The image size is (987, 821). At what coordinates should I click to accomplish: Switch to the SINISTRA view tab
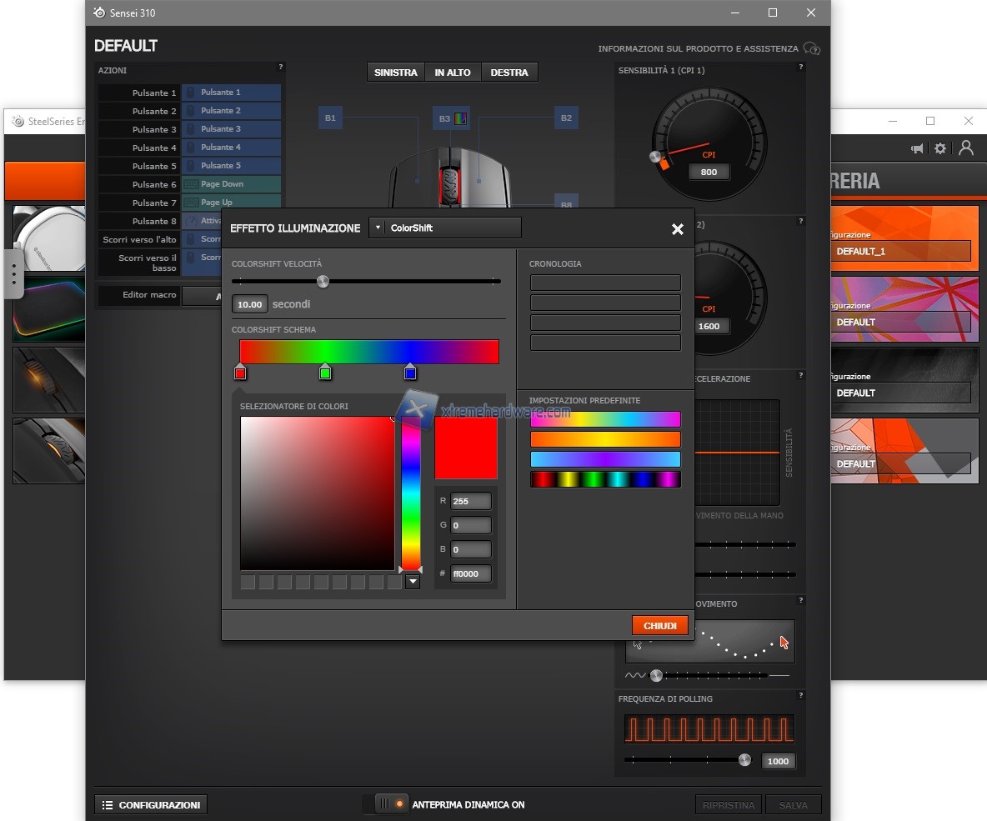pos(395,73)
